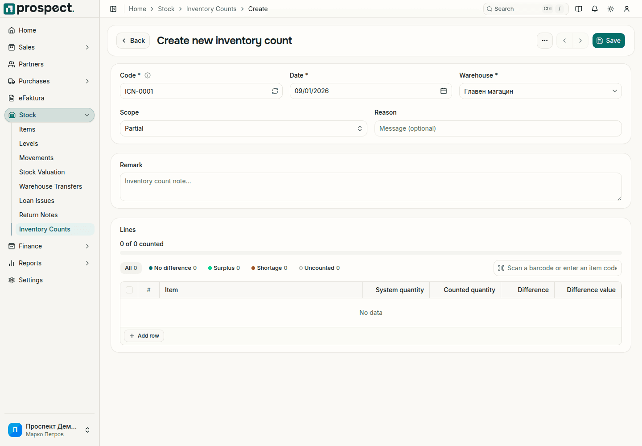The width and height of the screenshot is (642, 446).
Task: Open Levels in Stock submenu
Action: (x=55, y=144)
